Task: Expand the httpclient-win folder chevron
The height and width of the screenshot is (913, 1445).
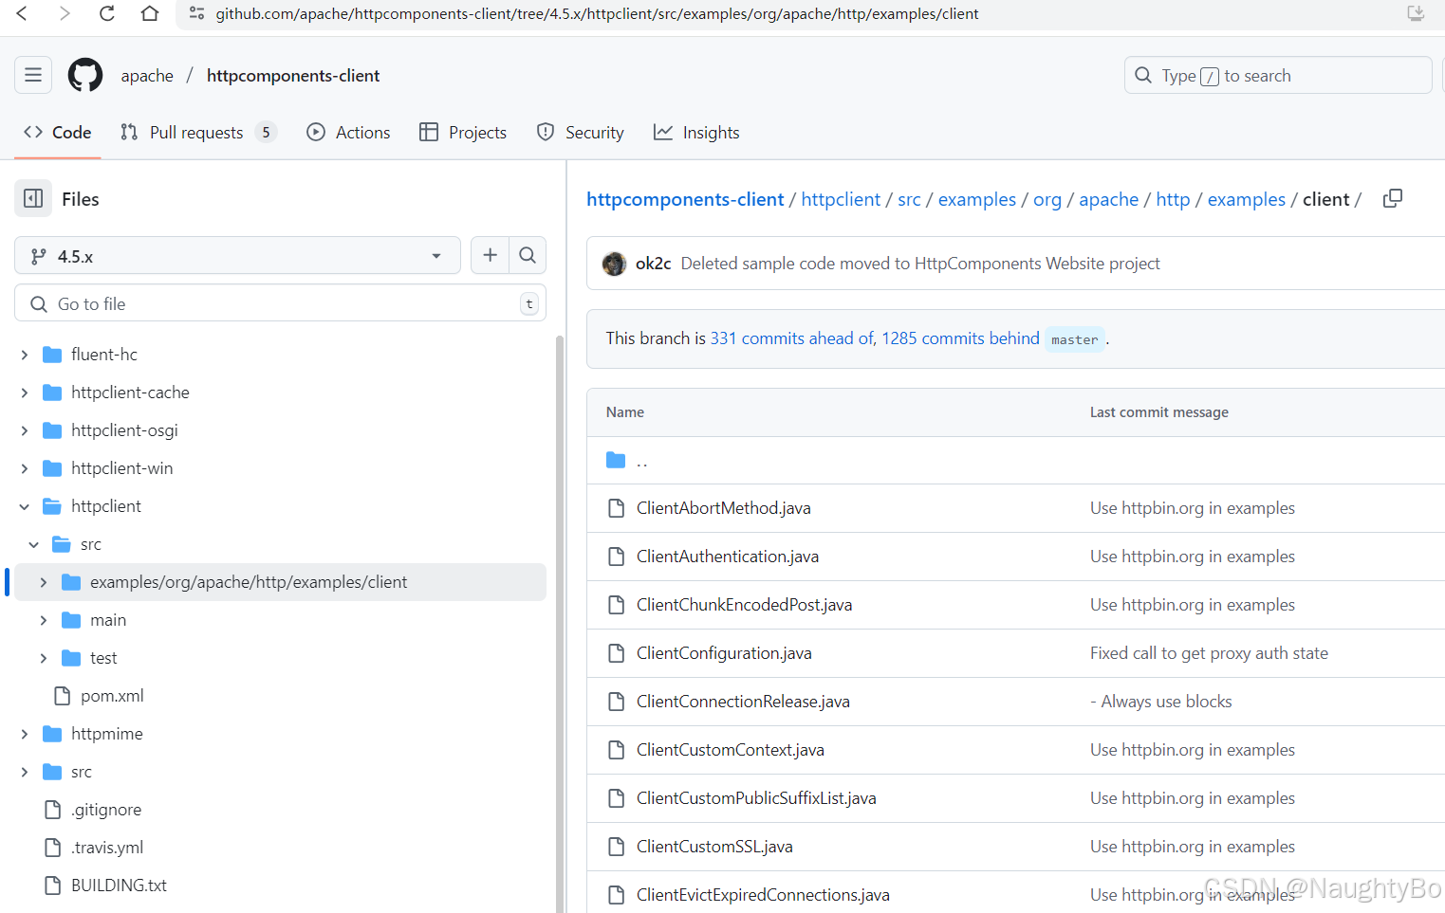Action: [25, 468]
